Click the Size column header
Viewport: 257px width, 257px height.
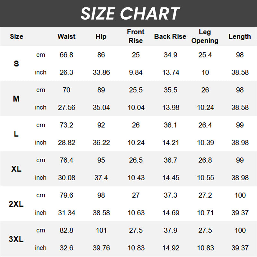[16, 37]
